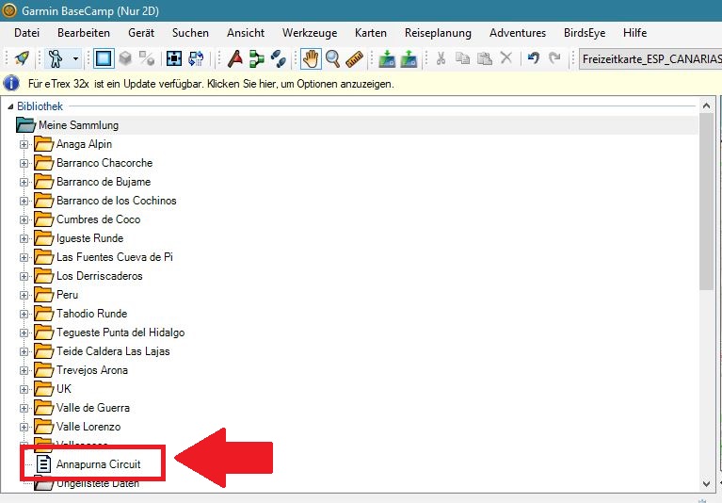Click the copy icon in toolbar
This screenshot has height=503, width=722.
pos(462,58)
